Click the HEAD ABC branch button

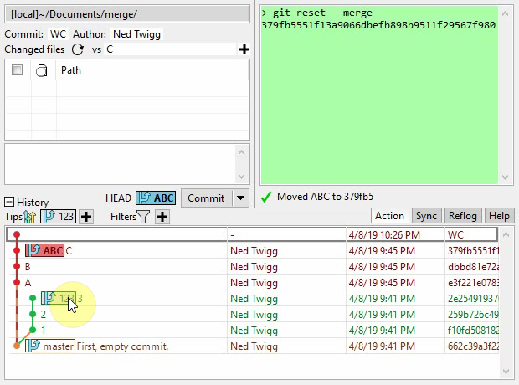pos(156,198)
